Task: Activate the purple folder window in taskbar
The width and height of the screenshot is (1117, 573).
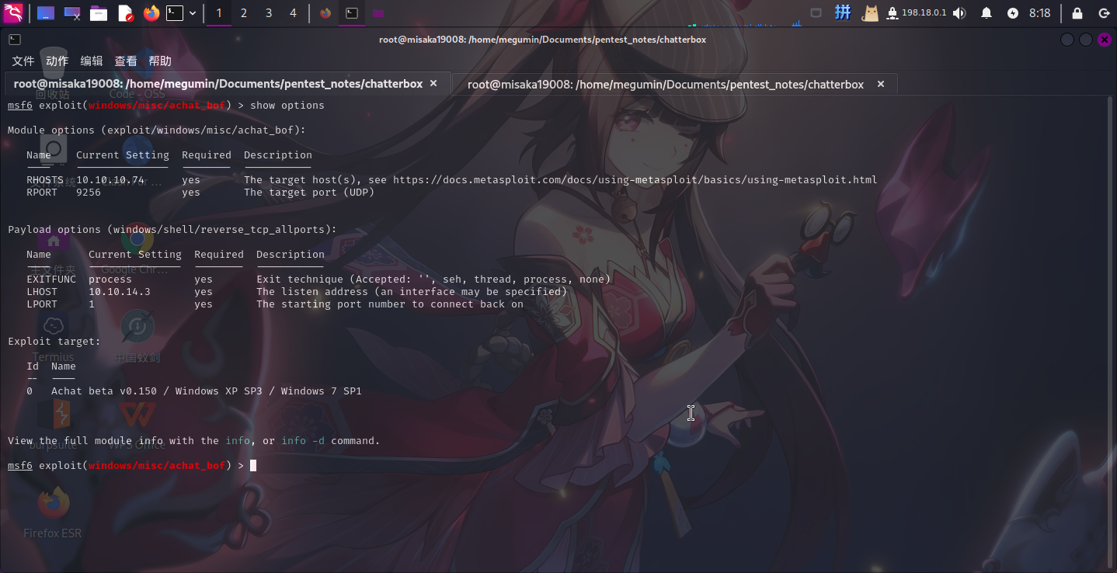Action: pos(378,13)
